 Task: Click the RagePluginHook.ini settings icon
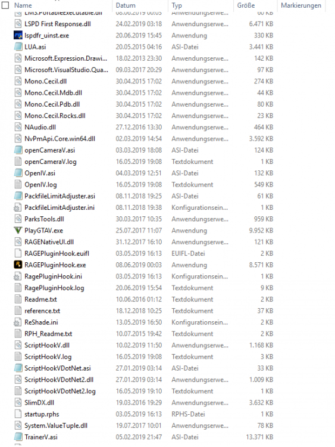click(18, 276)
